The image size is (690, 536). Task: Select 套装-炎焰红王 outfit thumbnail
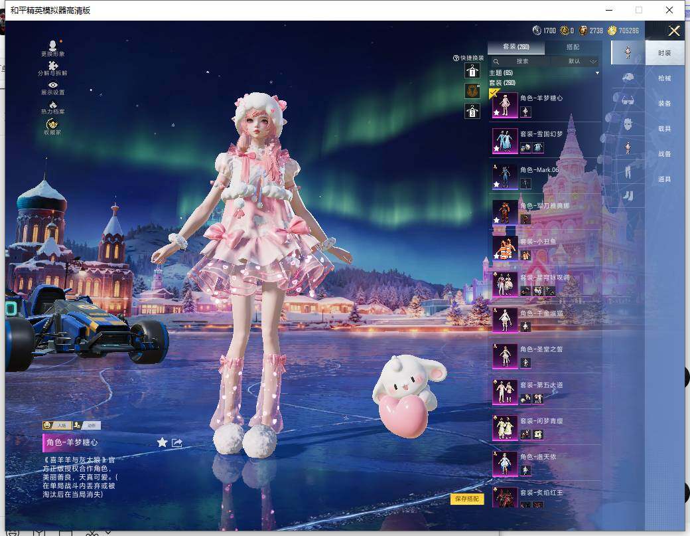505,497
